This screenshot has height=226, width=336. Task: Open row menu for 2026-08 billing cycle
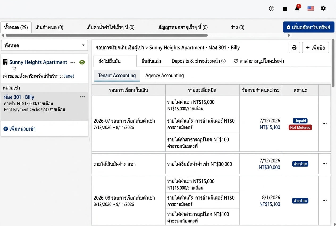click(x=324, y=201)
